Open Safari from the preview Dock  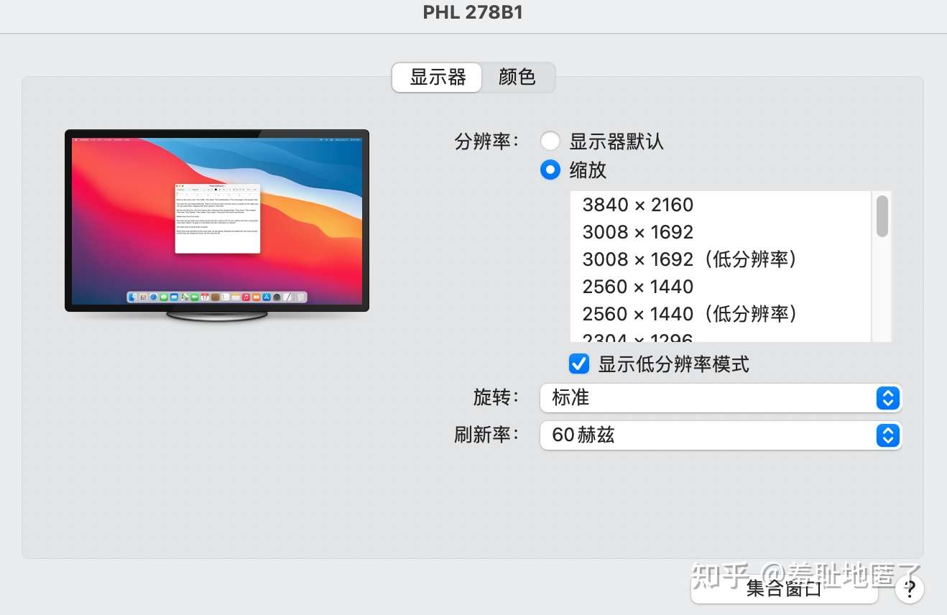(153, 297)
